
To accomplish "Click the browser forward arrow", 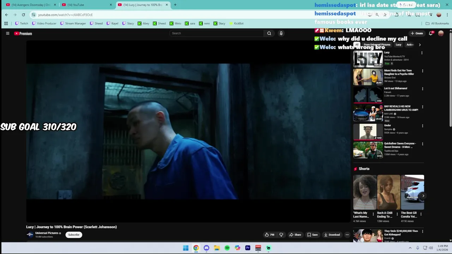I will (x=15, y=15).
